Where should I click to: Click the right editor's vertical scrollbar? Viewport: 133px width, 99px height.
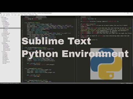(x=132, y=42)
